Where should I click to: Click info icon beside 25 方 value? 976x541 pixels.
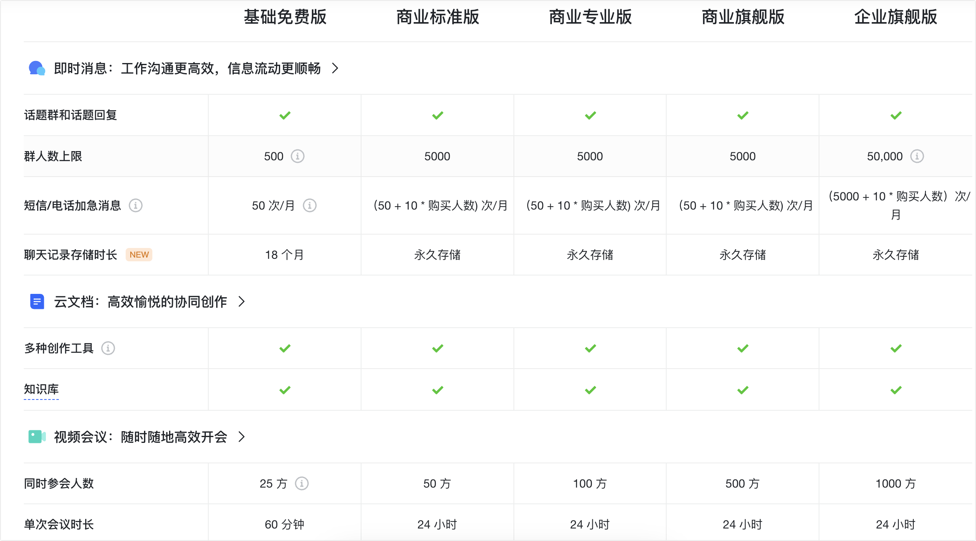(302, 483)
